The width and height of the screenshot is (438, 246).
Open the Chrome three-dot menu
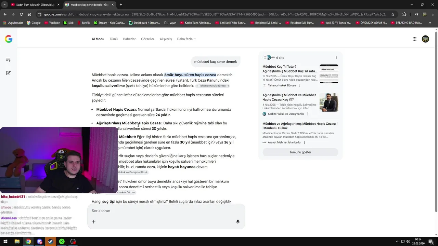click(433, 14)
